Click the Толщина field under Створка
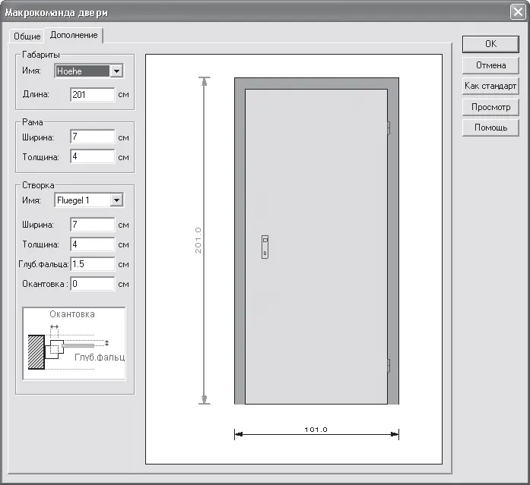530x485 pixels. coord(92,244)
